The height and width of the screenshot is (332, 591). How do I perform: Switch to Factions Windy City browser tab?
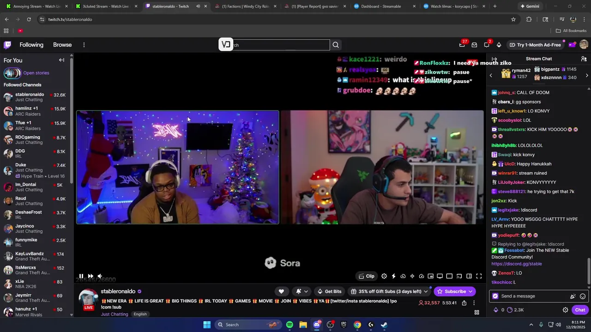(x=245, y=6)
